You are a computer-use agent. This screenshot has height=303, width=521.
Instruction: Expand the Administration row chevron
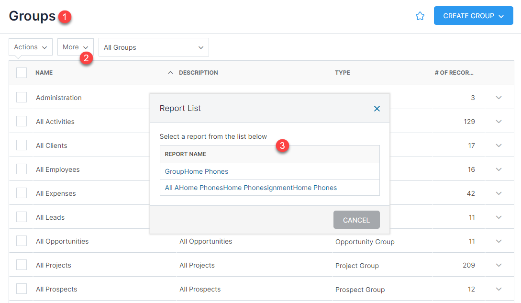[499, 97]
